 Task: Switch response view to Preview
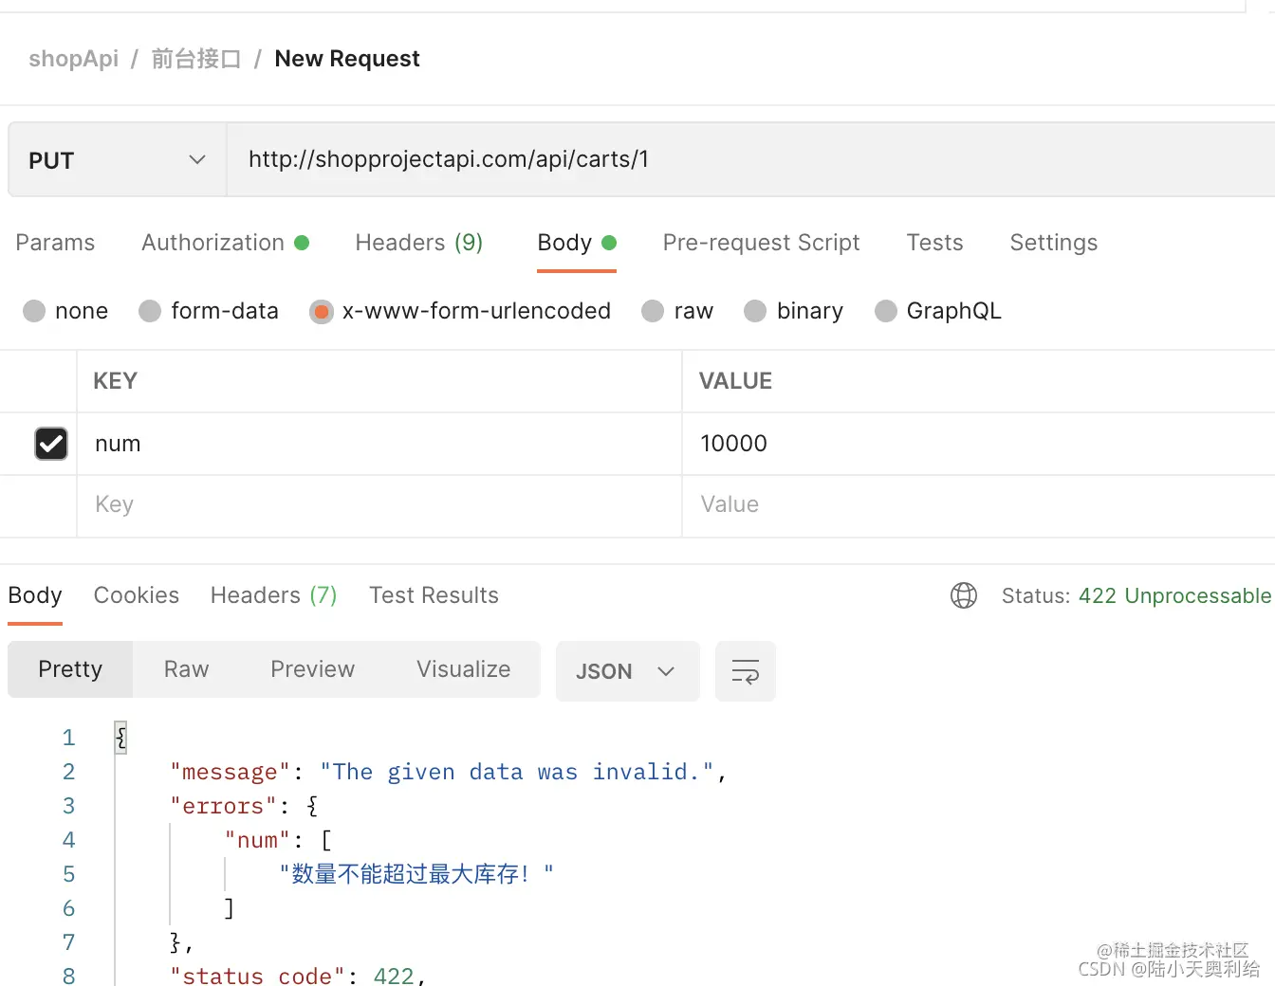(x=312, y=669)
